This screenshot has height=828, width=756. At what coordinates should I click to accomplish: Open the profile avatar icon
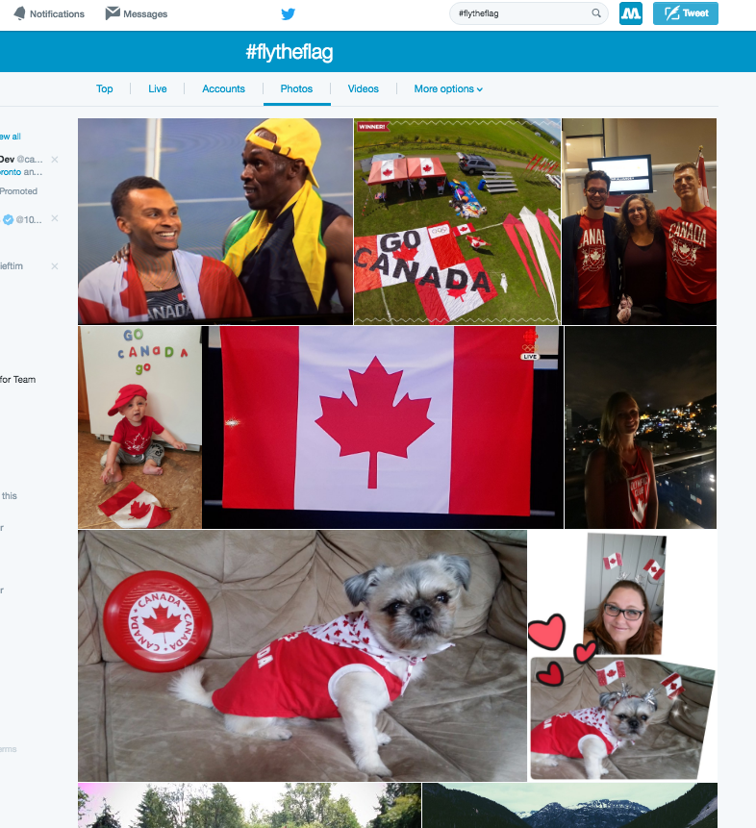tap(630, 13)
